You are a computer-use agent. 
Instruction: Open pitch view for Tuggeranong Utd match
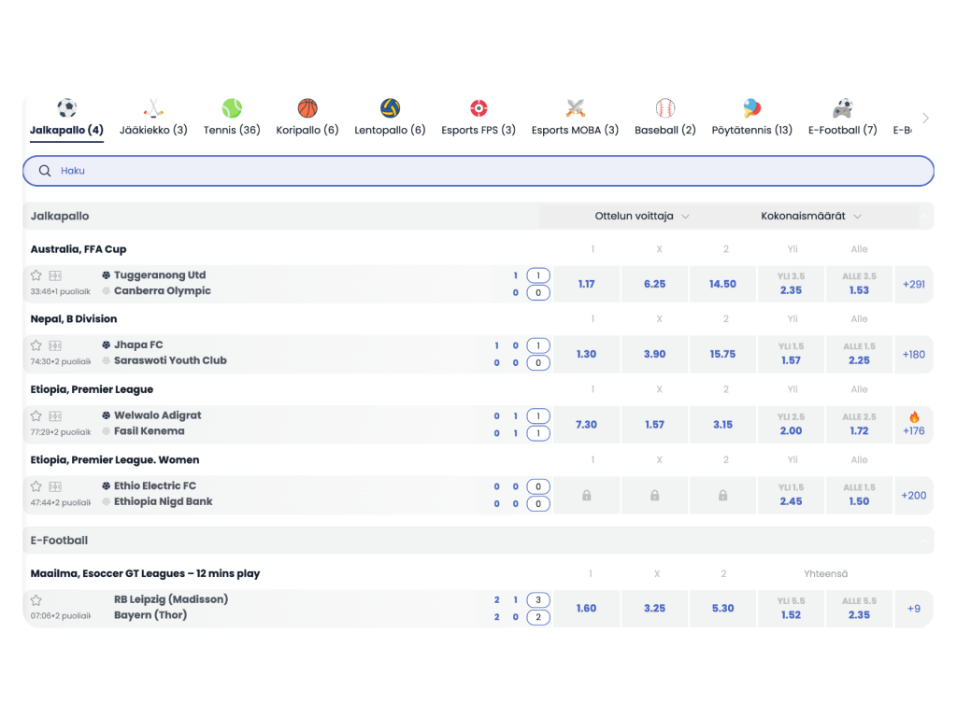[x=55, y=275]
